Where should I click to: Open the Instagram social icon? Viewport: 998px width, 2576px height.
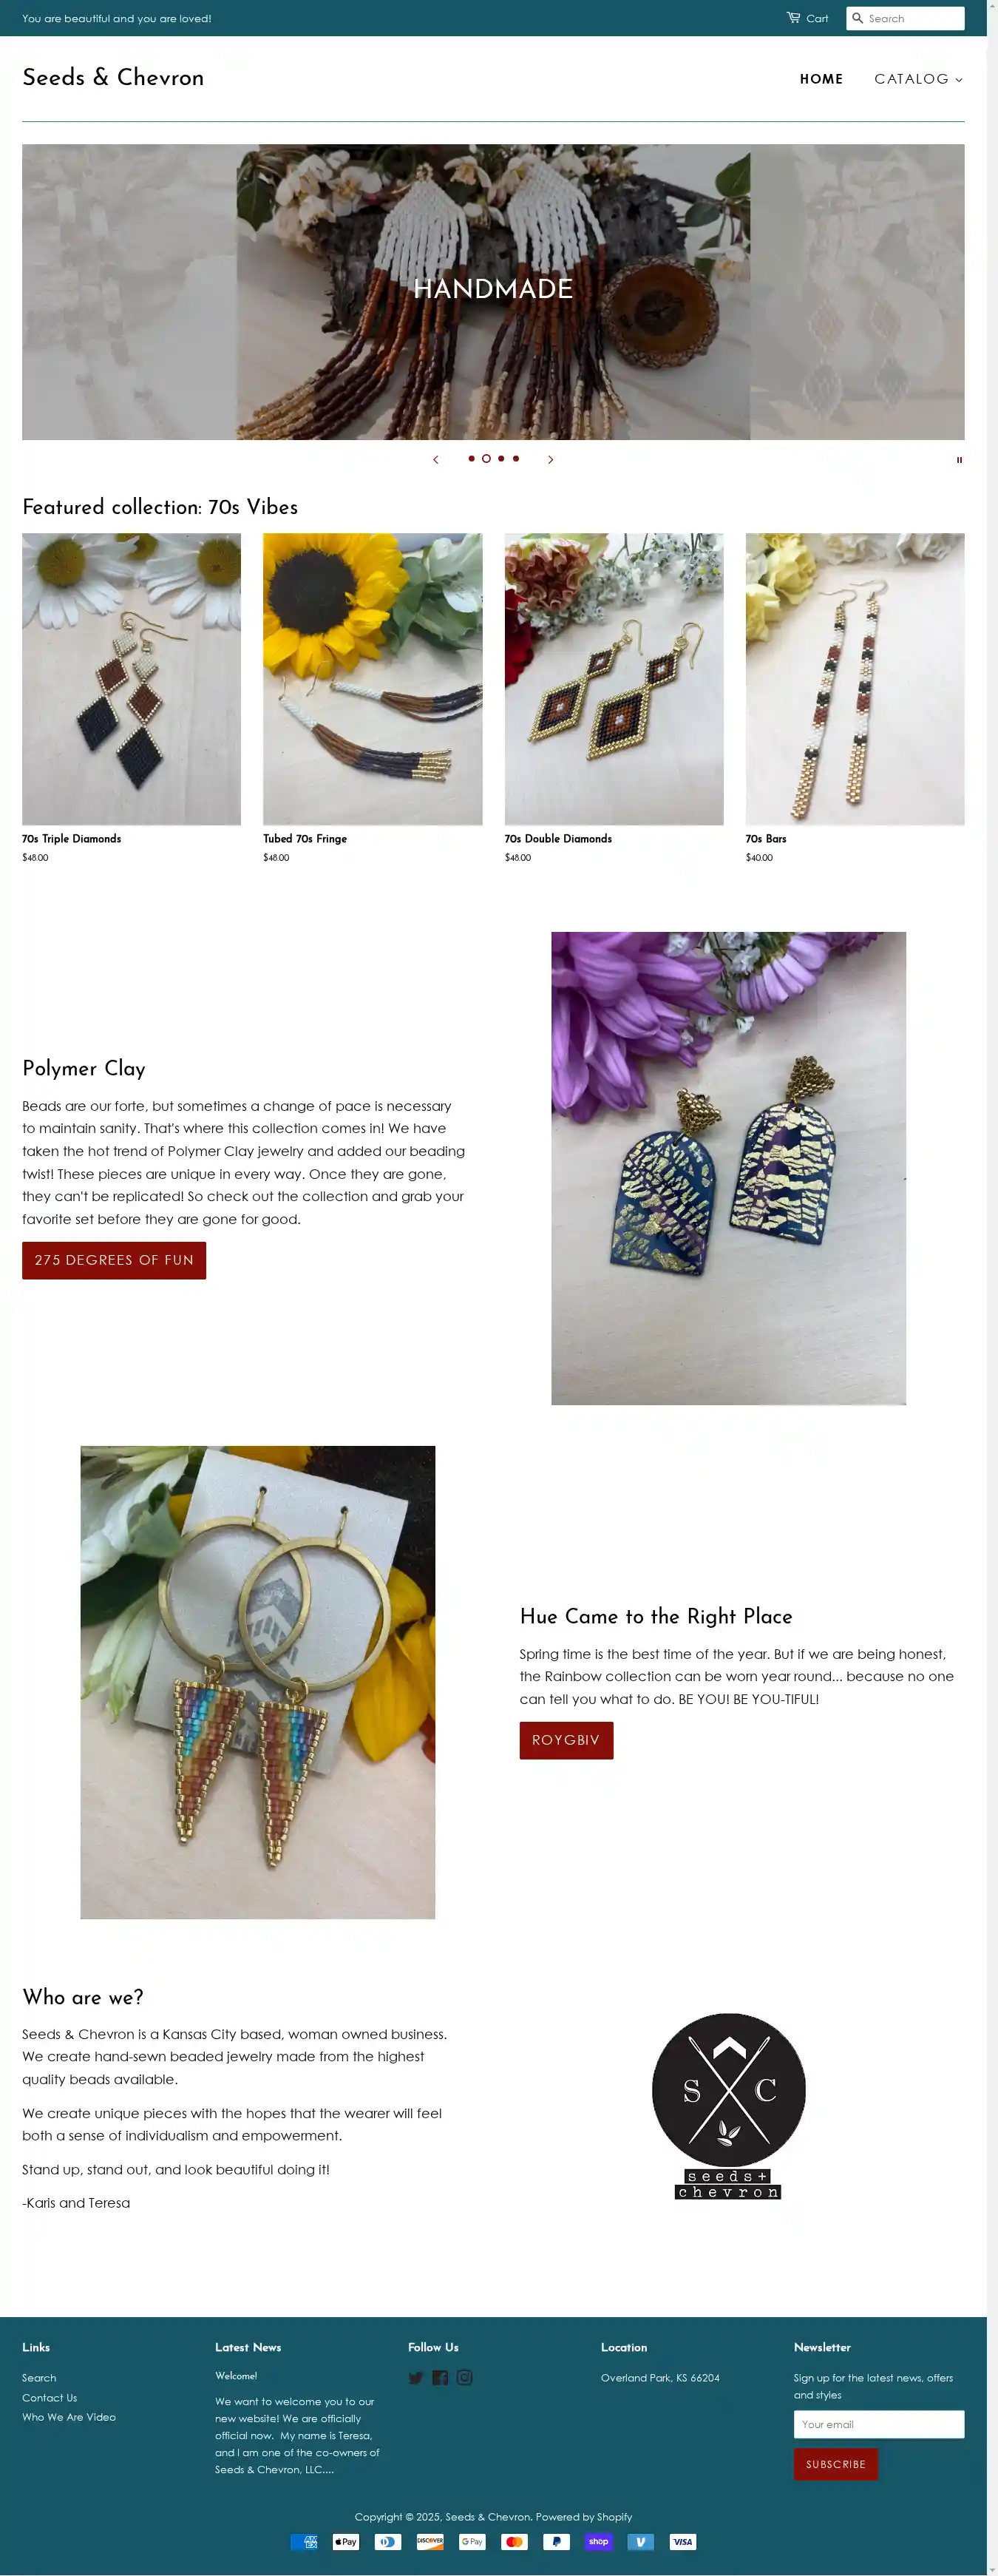464,2378
